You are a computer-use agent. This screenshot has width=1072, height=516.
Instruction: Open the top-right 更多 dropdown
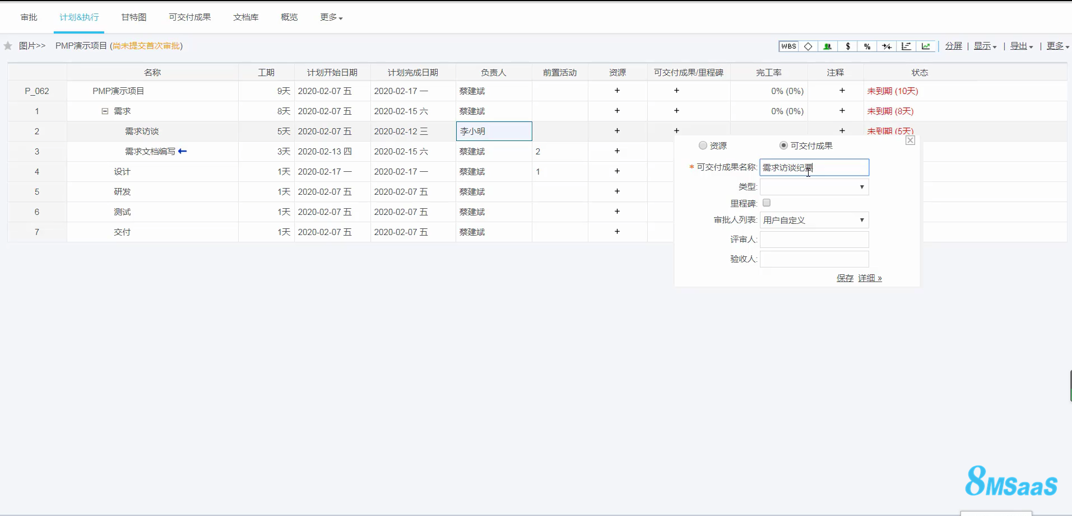click(x=1058, y=46)
